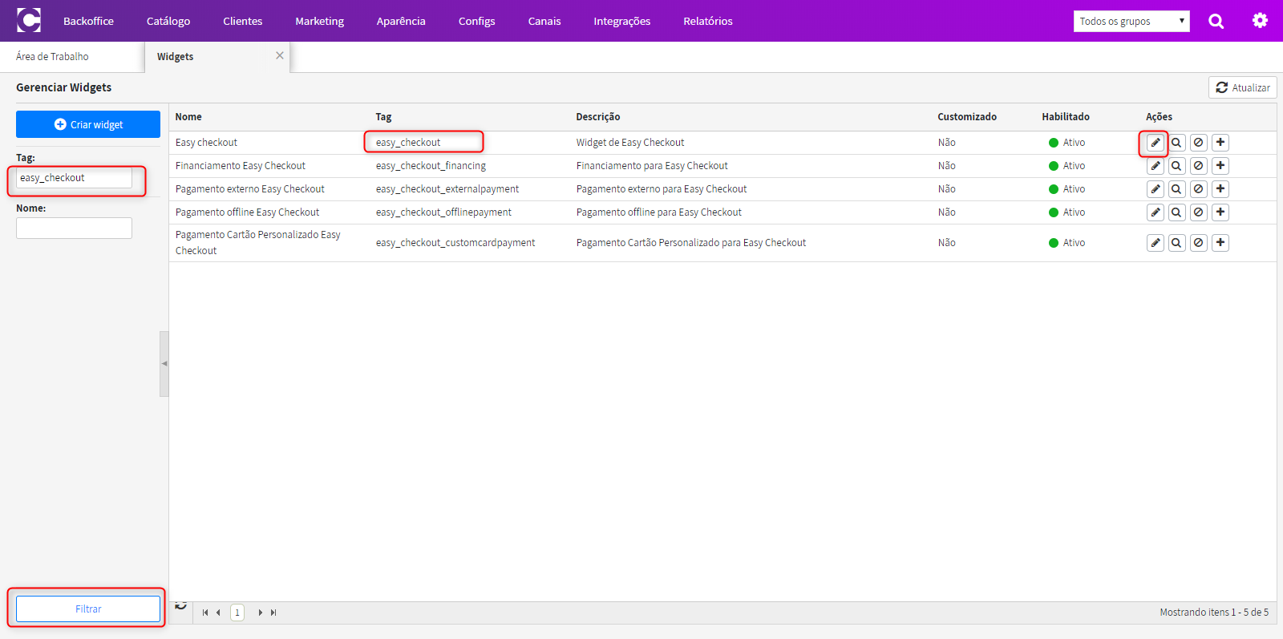Open the global search magnifier

[x=1216, y=21]
